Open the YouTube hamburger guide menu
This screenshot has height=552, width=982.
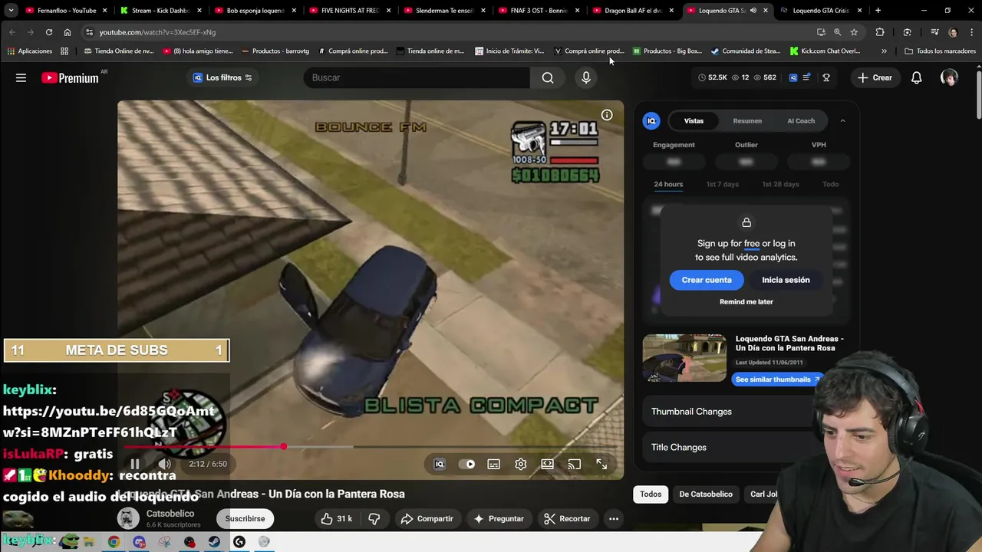click(21, 77)
